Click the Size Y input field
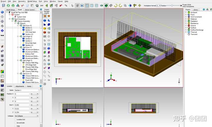Image resolution: width=212 pixels, height=127 pixels. pyautogui.click(x=22, y=109)
